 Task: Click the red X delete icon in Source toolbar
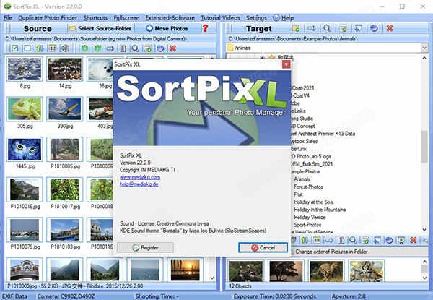pyautogui.click(x=173, y=48)
